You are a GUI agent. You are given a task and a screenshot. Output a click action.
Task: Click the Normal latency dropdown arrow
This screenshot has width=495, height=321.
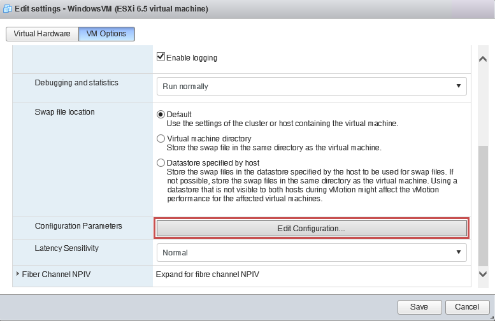(459, 252)
